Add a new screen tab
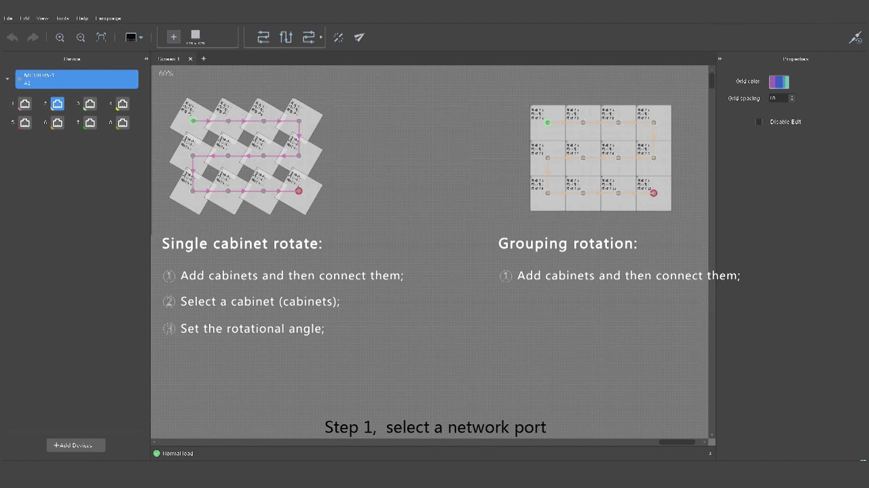 (x=203, y=59)
